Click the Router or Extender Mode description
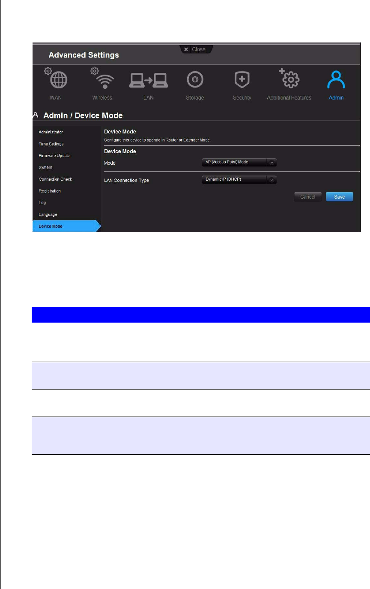Viewport: 370px width, 589px height. pyautogui.click(x=158, y=140)
